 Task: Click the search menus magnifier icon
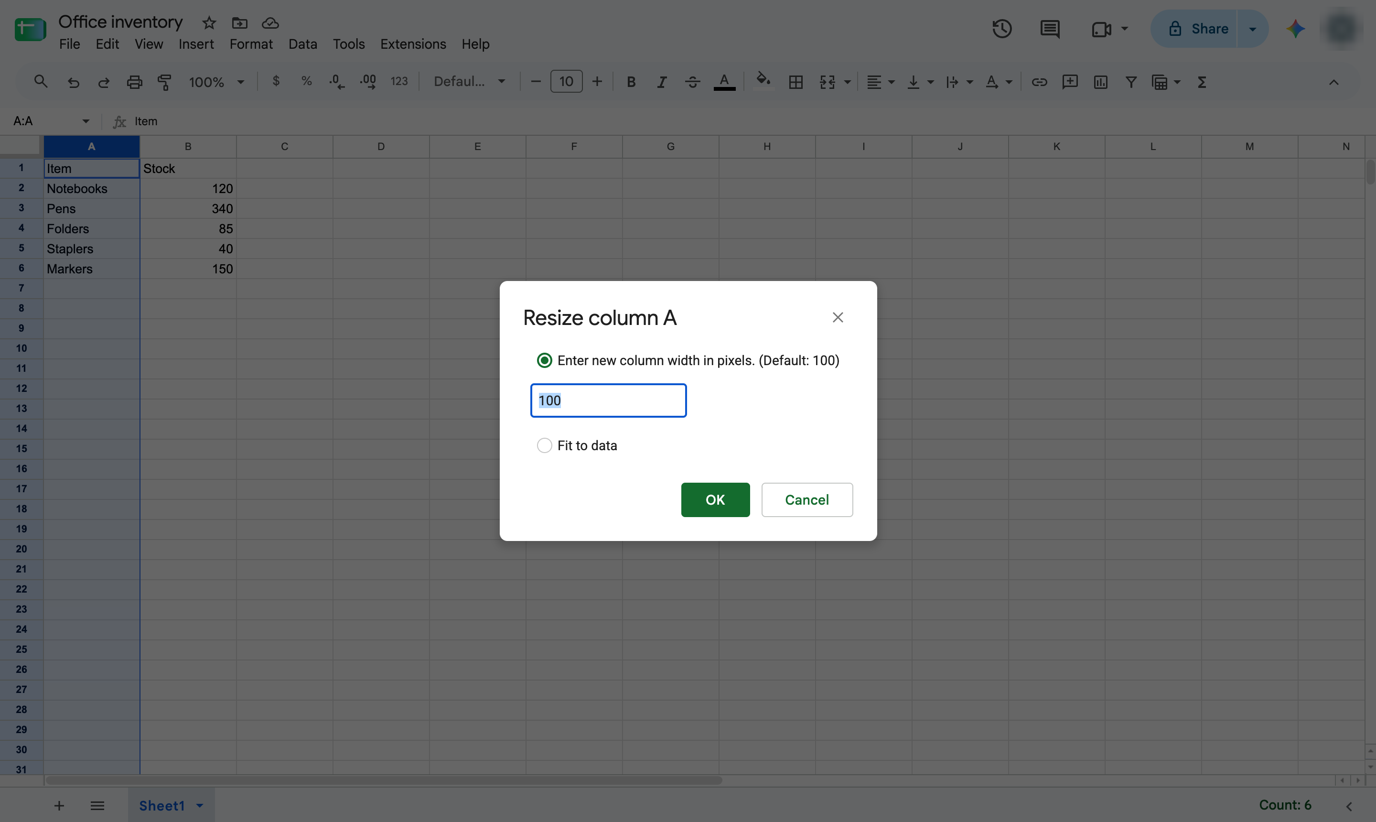pyautogui.click(x=41, y=82)
